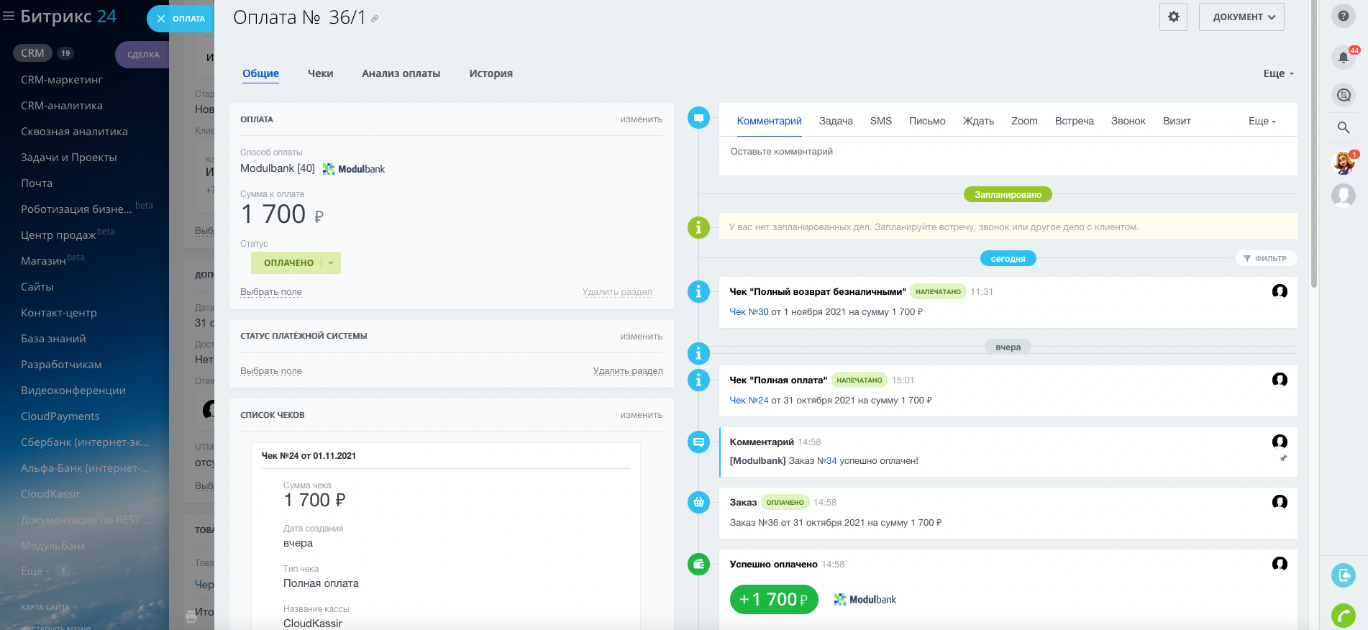Viewport: 1368px width, 630px height.
Task: Open the История tab
Action: (x=491, y=73)
